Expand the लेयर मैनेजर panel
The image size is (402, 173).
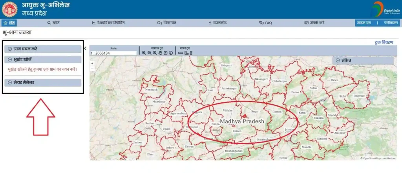click(x=42, y=83)
